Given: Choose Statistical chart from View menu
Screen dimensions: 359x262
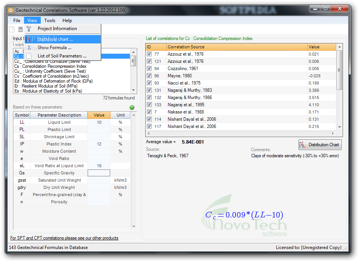Looking at the screenshot, I should (x=63, y=39).
